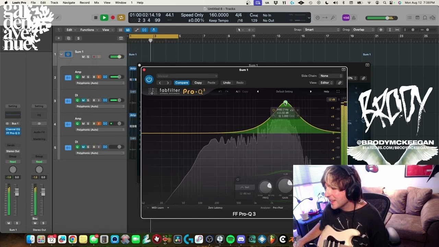Image resolution: width=439 pixels, height=247 pixels.
Task: Click the Compare button in plugin header
Action: (182, 83)
